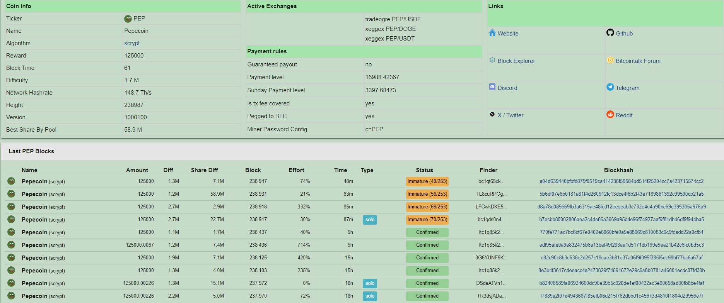Open blockhash starting a04d639440
724x303 pixels.
(x=622, y=181)
